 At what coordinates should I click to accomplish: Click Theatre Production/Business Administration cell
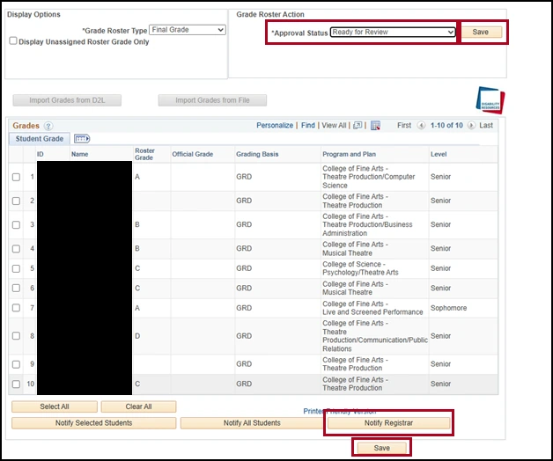click(x=367, y=224)
